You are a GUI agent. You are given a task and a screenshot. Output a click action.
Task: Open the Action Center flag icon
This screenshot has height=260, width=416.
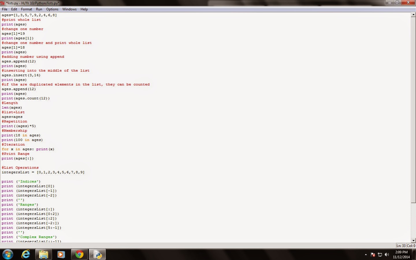pos(373,255)
